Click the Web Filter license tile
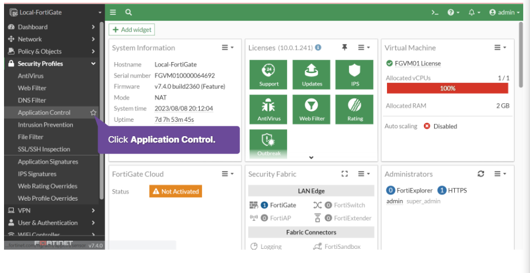The height and width of the screenshot is (273, 530). [311, 110]
